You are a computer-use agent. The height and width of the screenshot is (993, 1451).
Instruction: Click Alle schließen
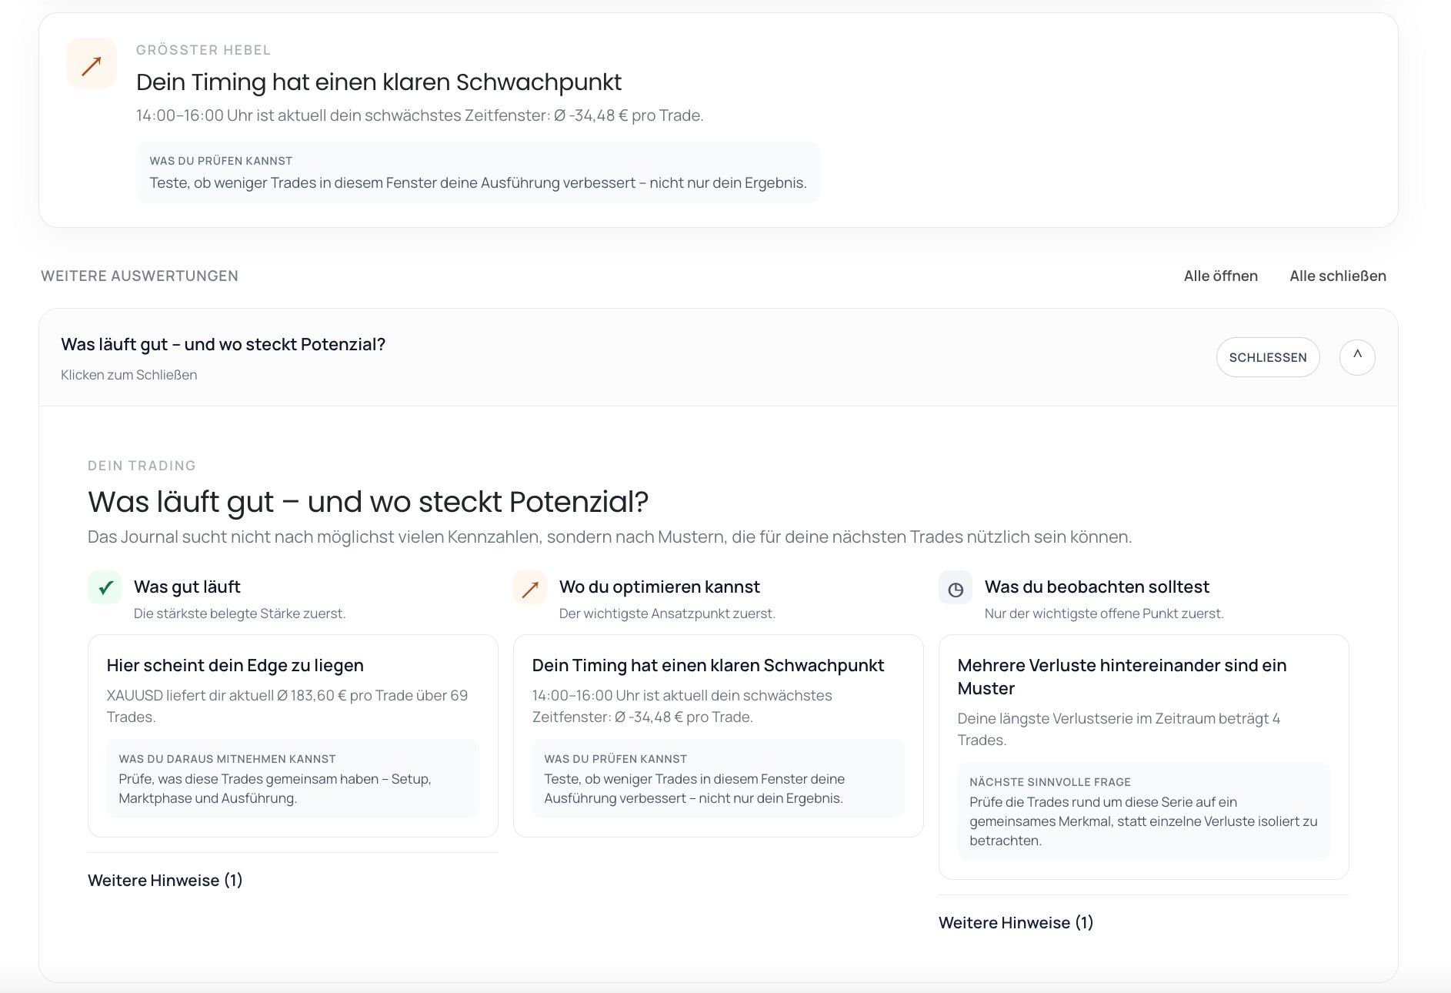(1338, 276)
